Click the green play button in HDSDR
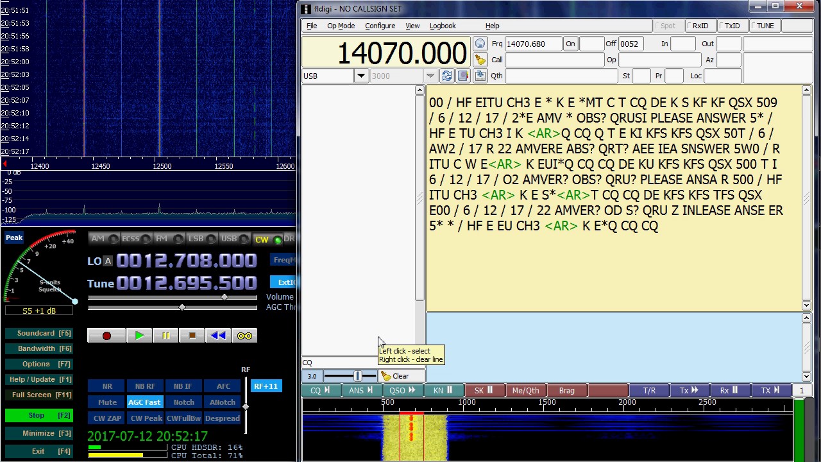The height and width of the screenshot is (462, 821). [x=139, y=336]
